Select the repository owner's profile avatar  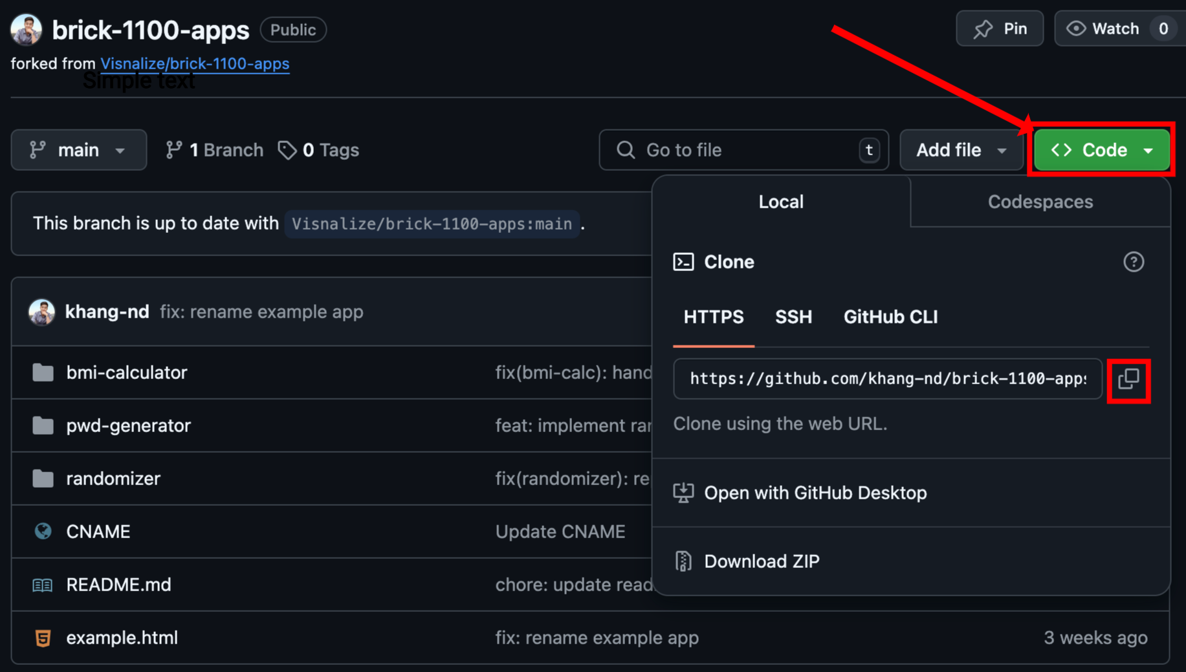coord(25,29)
